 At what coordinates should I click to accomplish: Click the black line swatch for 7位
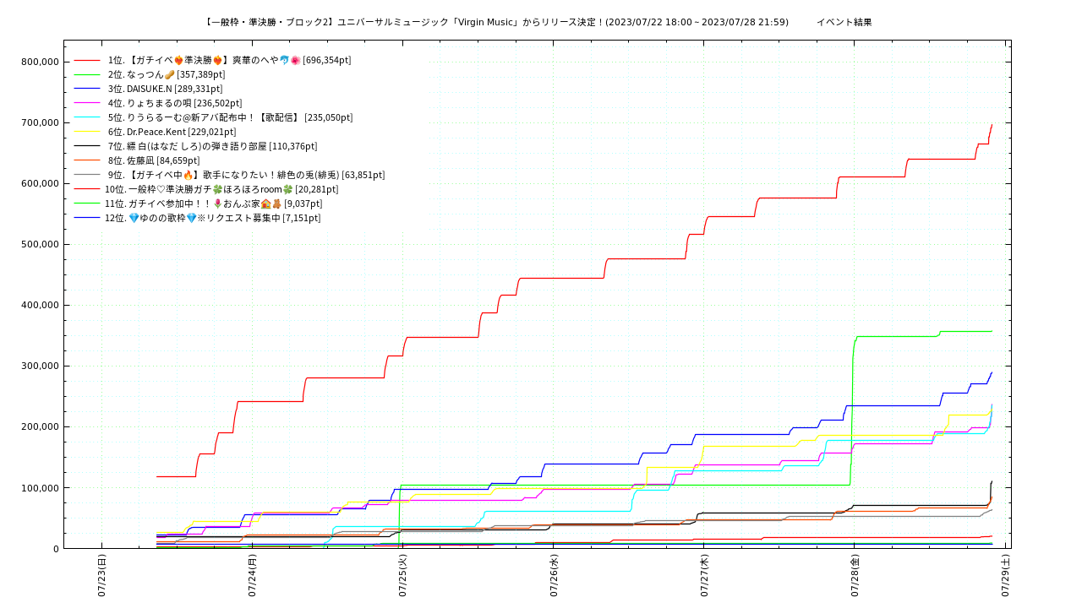click(x=87, y=146)
